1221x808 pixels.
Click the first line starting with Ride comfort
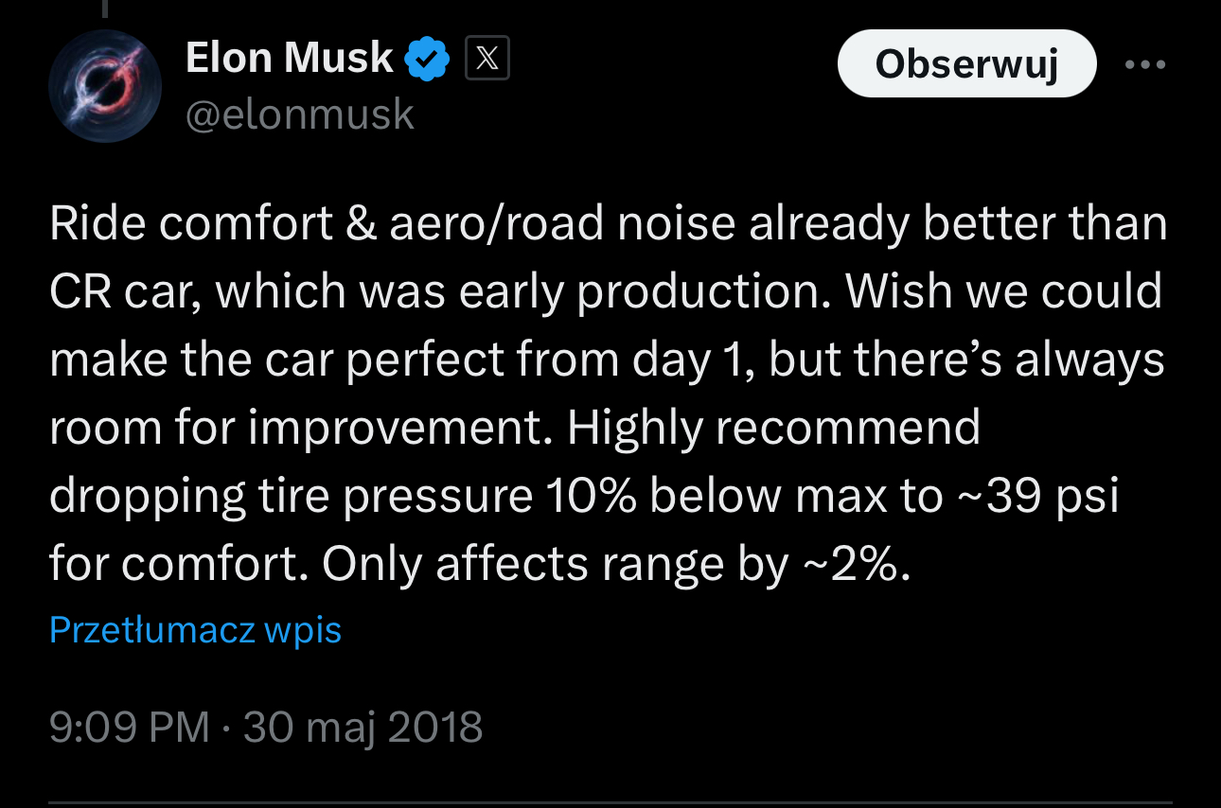(608, 224)
